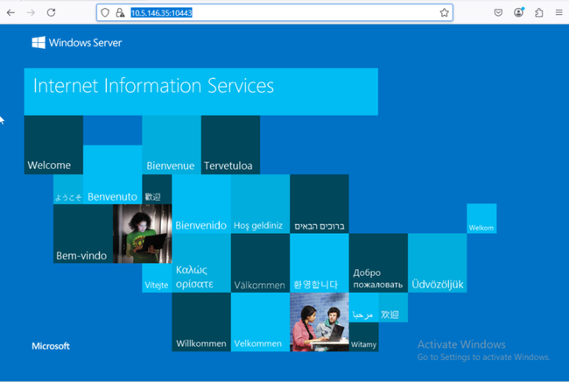Open the Firefox account profile icon

[x=518, y=12]
